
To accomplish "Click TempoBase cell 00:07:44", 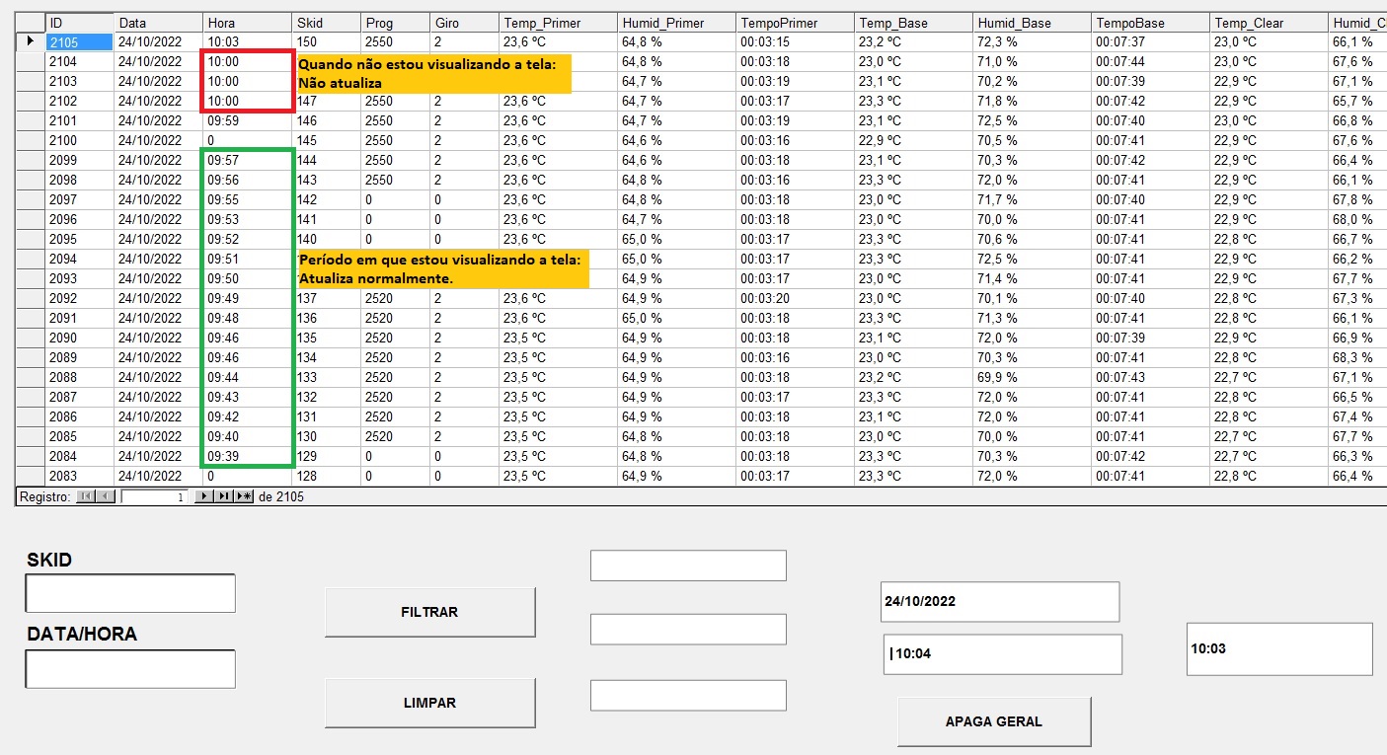I will pos(1150,61).
